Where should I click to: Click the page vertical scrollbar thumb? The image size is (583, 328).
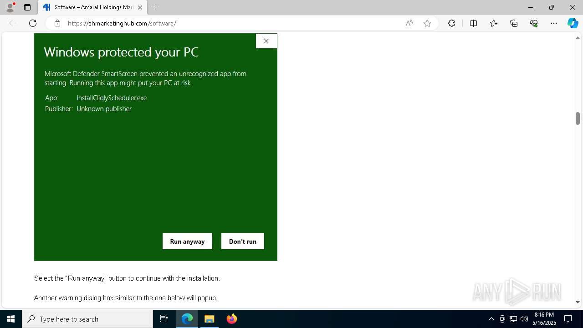578,118
